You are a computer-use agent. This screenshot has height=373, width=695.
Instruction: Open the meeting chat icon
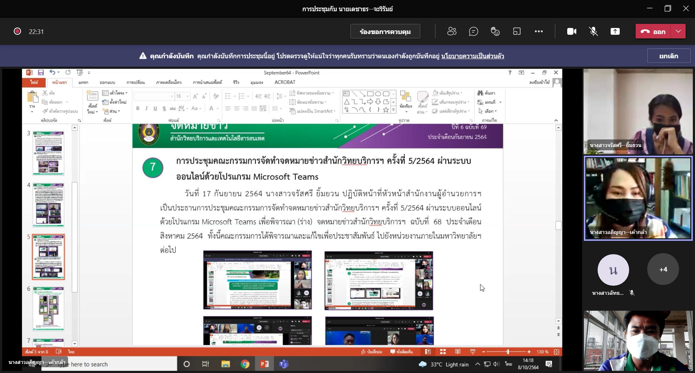(x=473, y=32)
